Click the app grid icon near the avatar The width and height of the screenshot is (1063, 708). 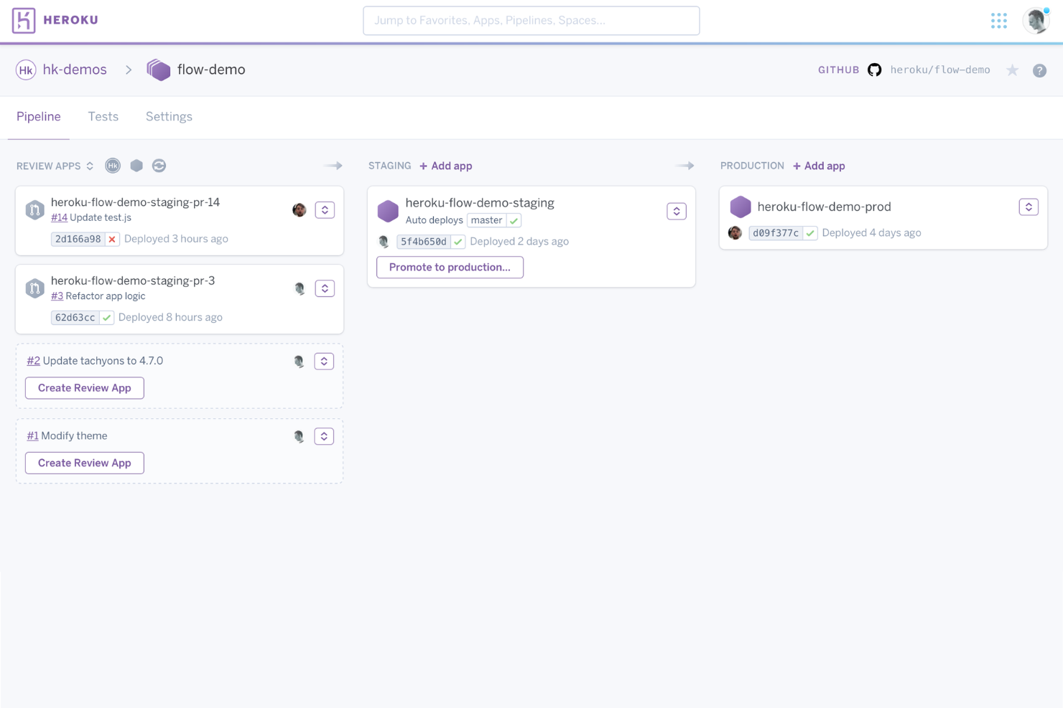pyautogui.click(x=999, y=21)
